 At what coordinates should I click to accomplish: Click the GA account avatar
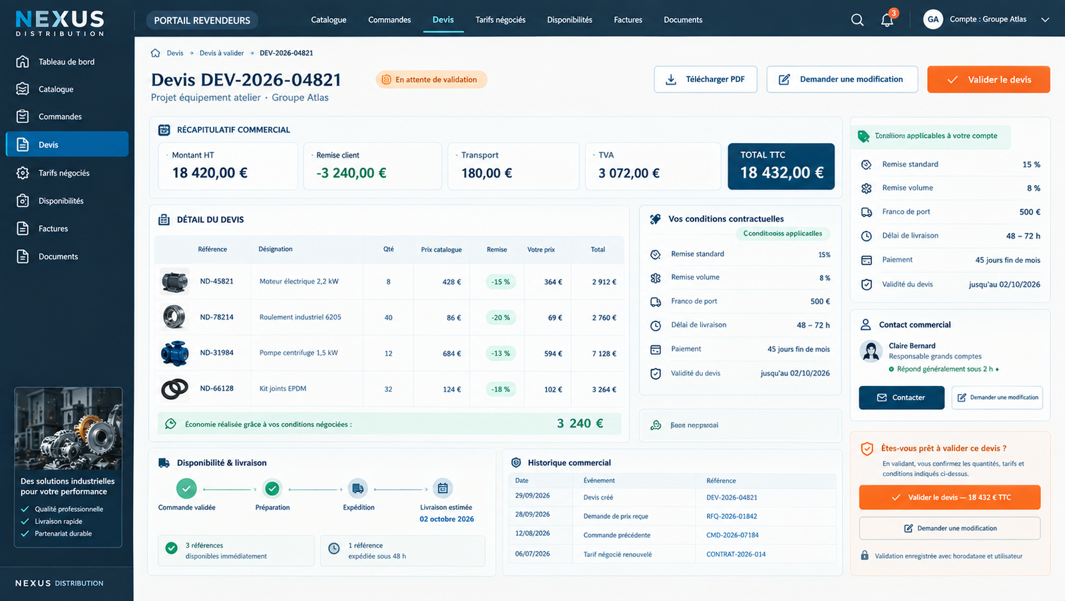click(x=933, y=19)
